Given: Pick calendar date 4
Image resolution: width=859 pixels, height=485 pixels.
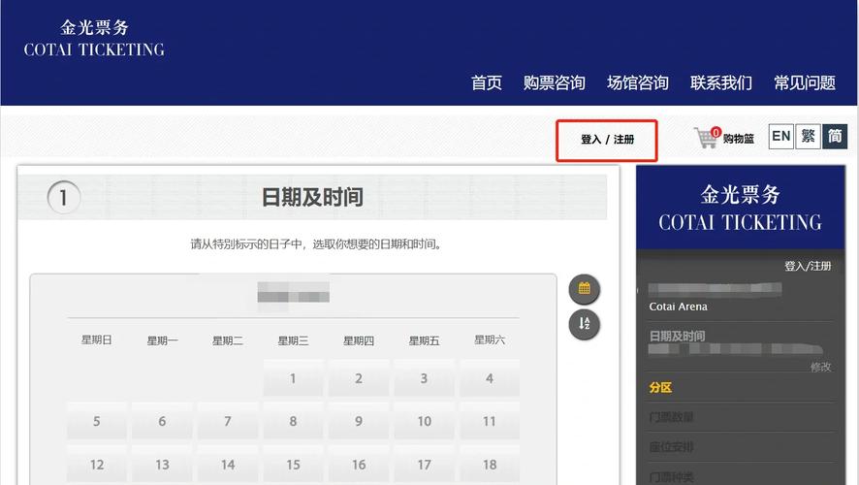Looking at the screenshot, I should pyautogui.click(x=490, y=378).
